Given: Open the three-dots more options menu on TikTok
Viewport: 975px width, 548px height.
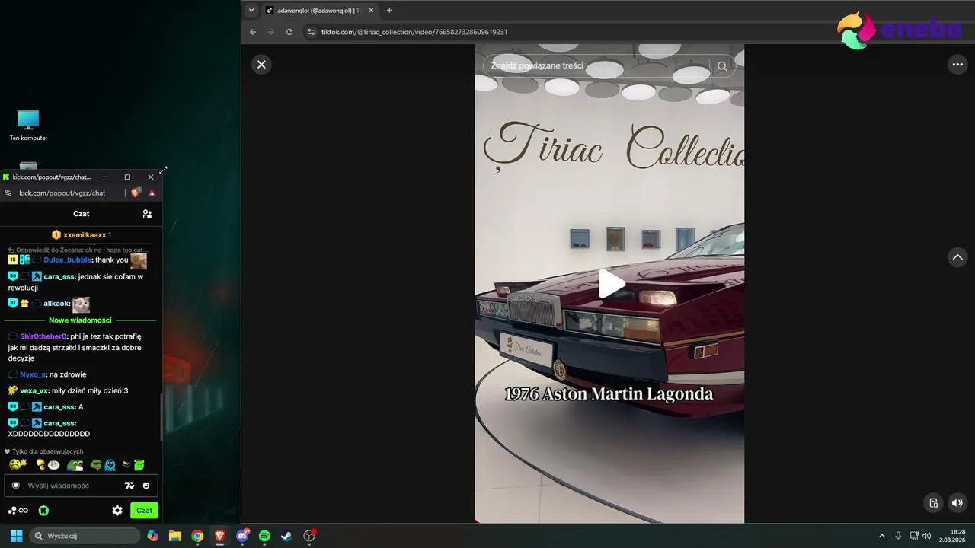Looking at the screenshot, I should (957, 65).
